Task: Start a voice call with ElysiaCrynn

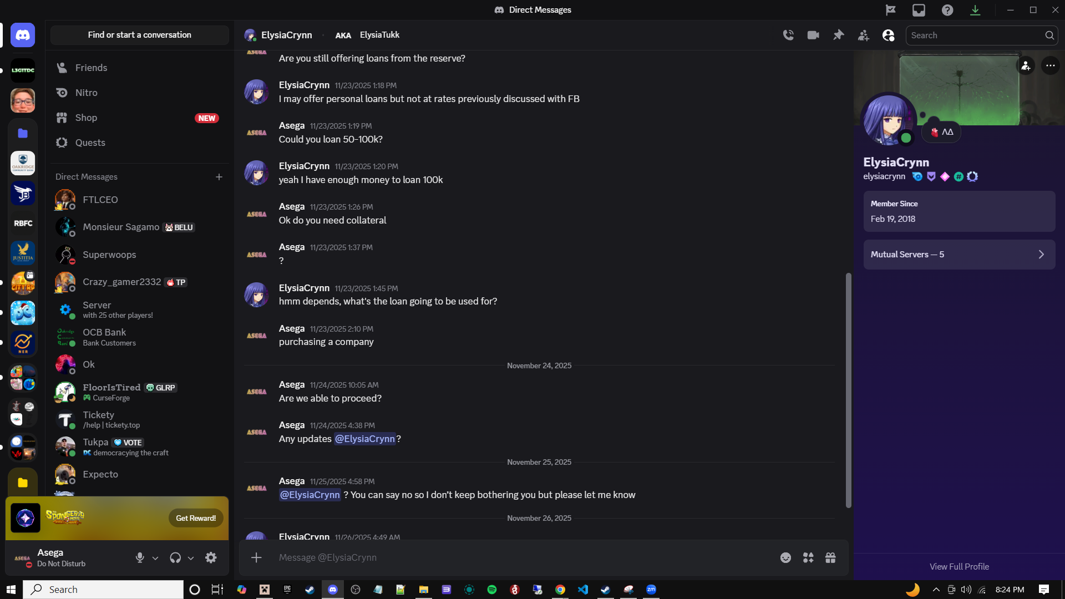Action: pyautogui.click(x=788, y=35)
